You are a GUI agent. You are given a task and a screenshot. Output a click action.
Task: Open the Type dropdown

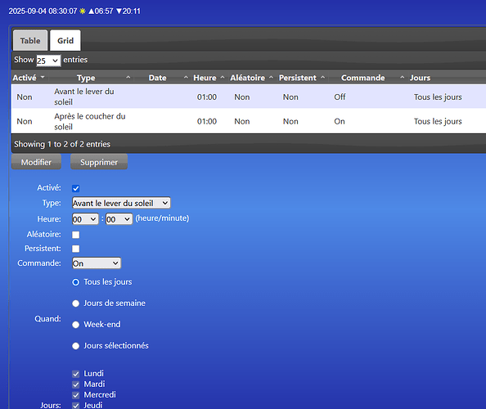click(121, 203)
